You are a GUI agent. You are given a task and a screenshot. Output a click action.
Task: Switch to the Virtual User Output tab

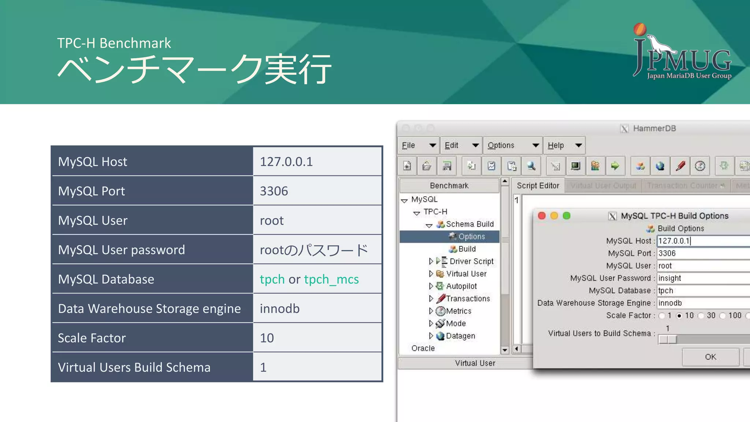pyautogui.click(x=603, y=186)
